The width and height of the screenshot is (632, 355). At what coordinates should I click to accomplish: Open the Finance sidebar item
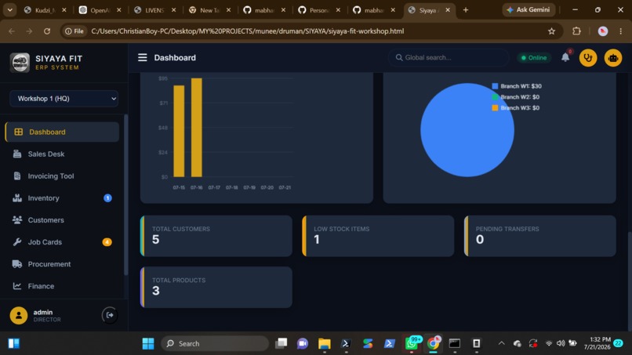[62, 286]
